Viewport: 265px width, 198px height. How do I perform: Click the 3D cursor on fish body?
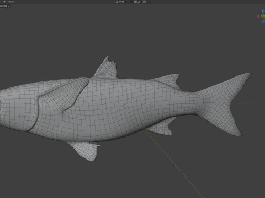(x=125, y=107)
